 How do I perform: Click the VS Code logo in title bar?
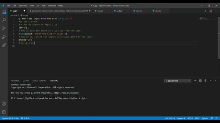coord(3,5)
